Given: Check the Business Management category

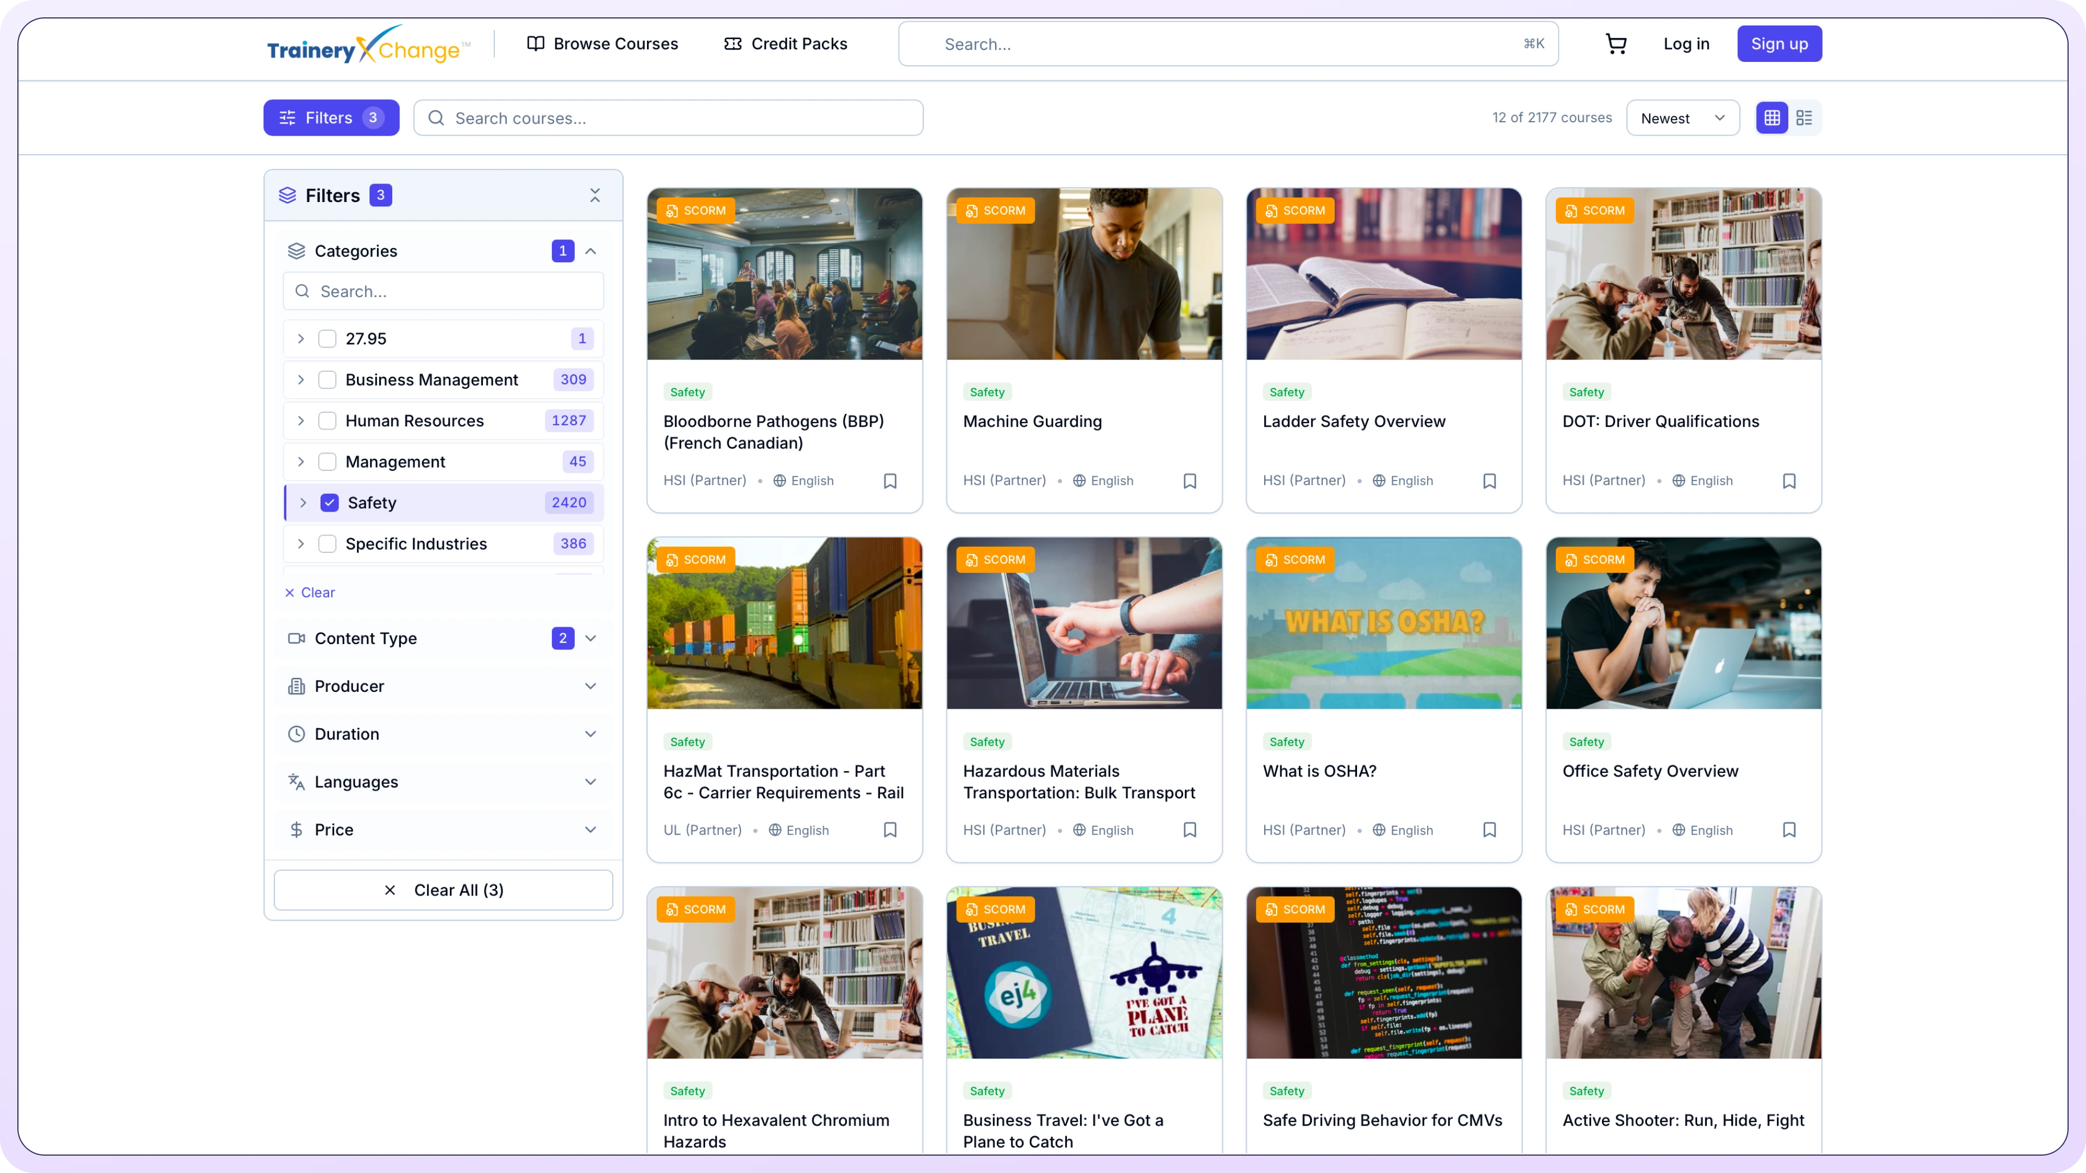Looking at the screenshot, I should 327,379.
